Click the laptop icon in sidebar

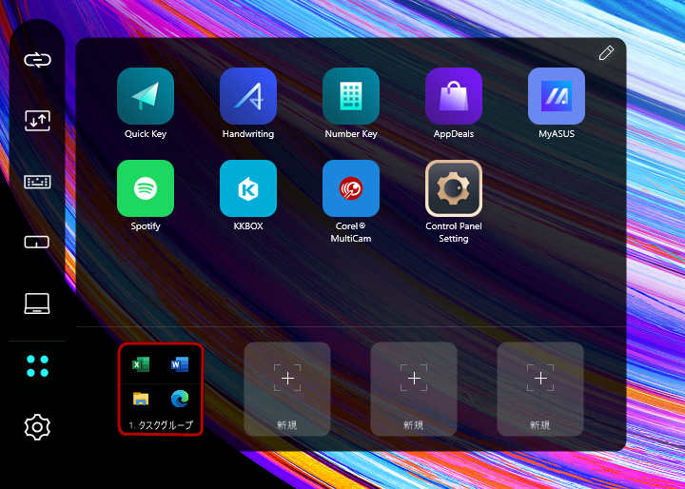pyautogui.click(x=37, y=303)
